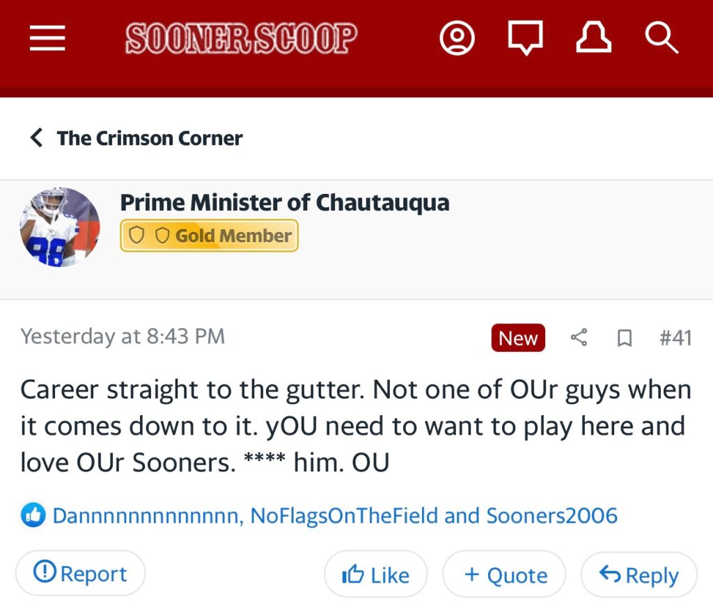Image resolution: width=713 pixels, height=609 pixels.
Task: Open the hamburger navigation menu
Action: coord(47,39)
